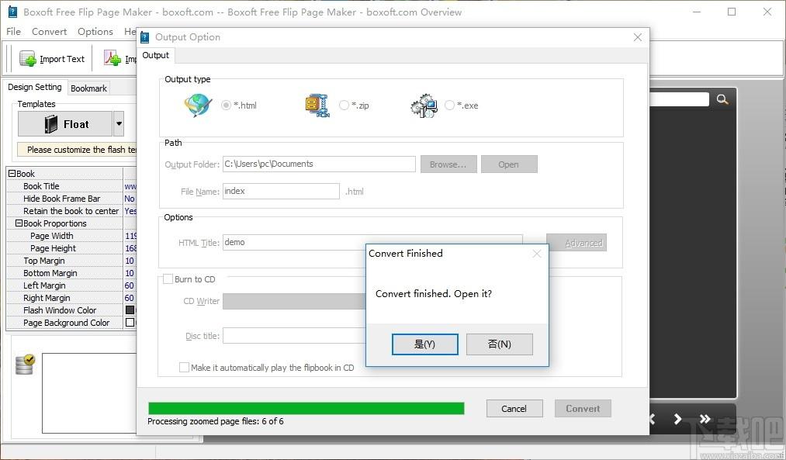This screenshot has width=786, height=460.
Task: Enable the Burn to CD checkbox
Action: (168, 279)
